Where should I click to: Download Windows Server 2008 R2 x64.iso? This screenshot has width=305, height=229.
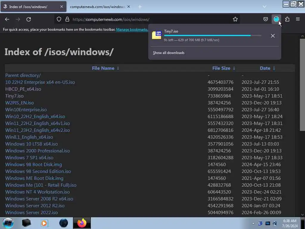pos(39,199)
